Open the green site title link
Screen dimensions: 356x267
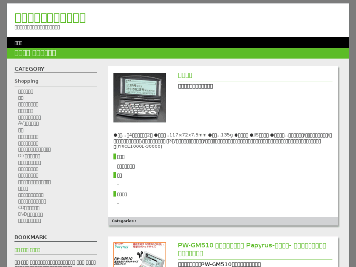tap(50, 18)
